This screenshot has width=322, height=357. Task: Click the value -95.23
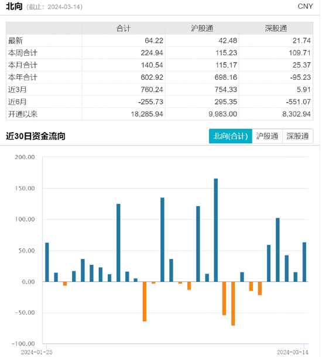[300, 78]
